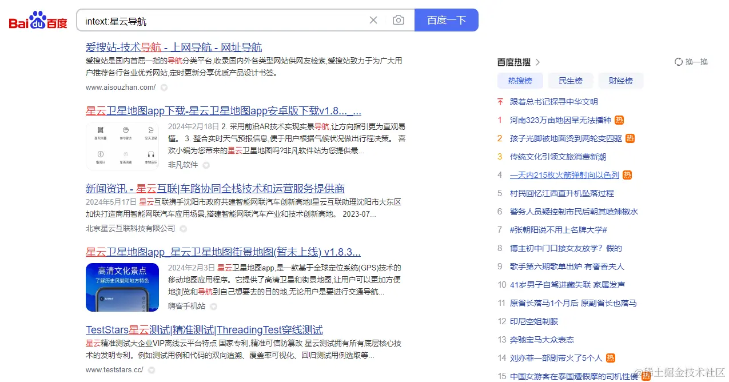Click dropdown icon beside www.teststars.cc
The image size is (729, 382).
(152, 370)
